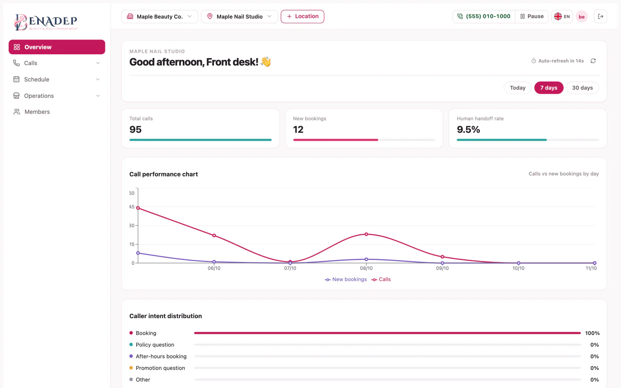The image size is (621, 388).
Task: Expand the Calls sidebar chevron
Action: 98,63
